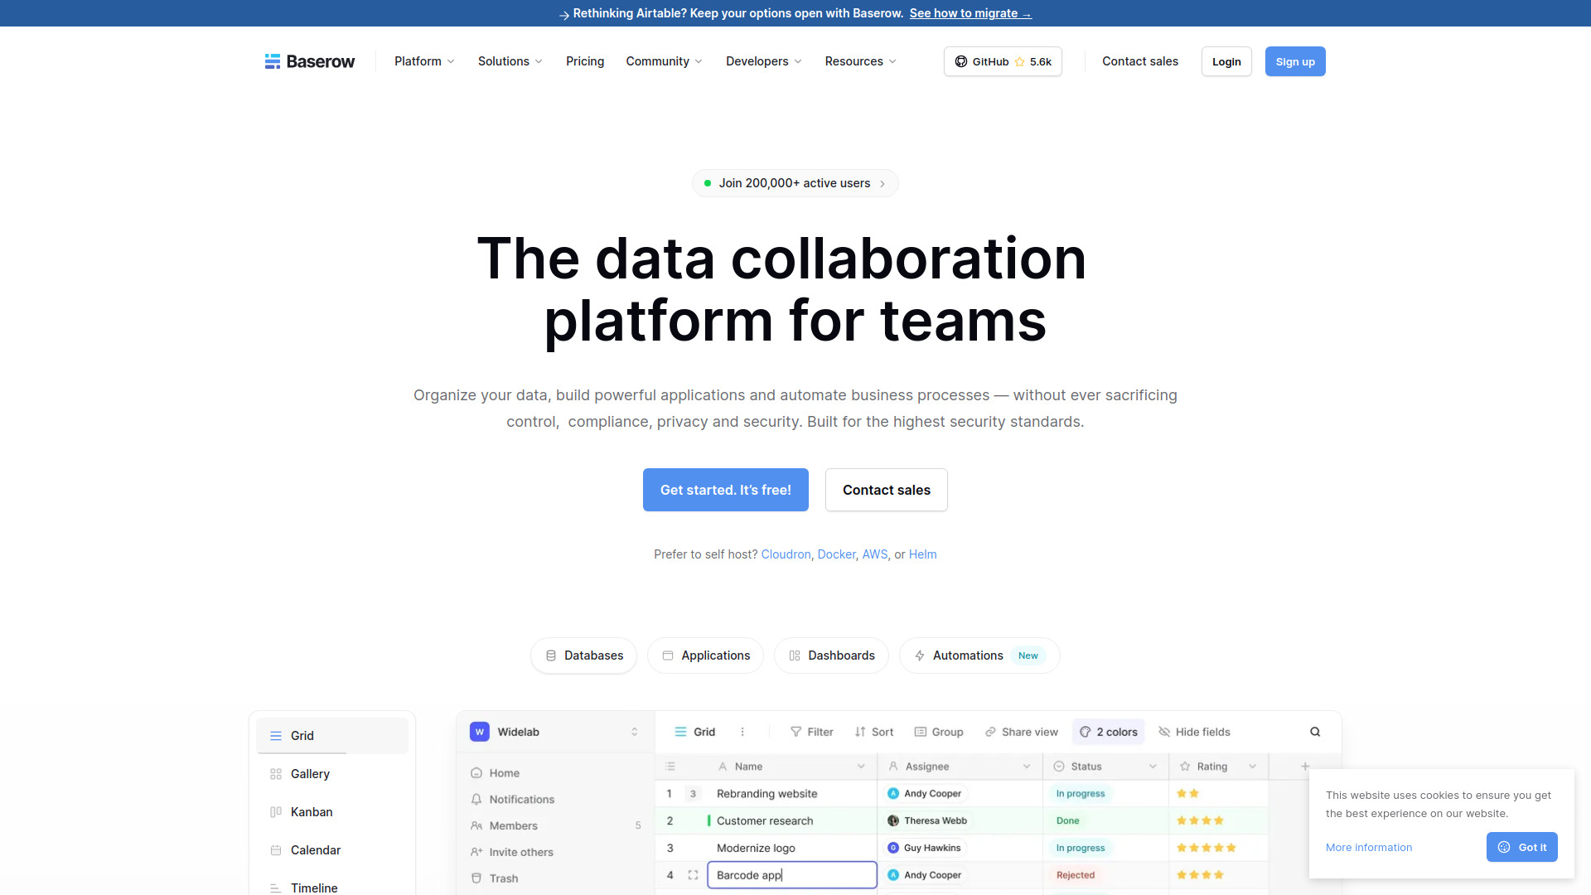This screenshot has width=1591, height=895.
Task: Click Group in the grid toolbar
Action: (x=939, y=732)
